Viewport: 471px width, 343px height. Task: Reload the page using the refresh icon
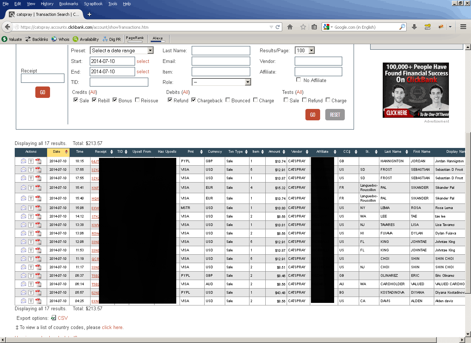click(x=278, y=27)
